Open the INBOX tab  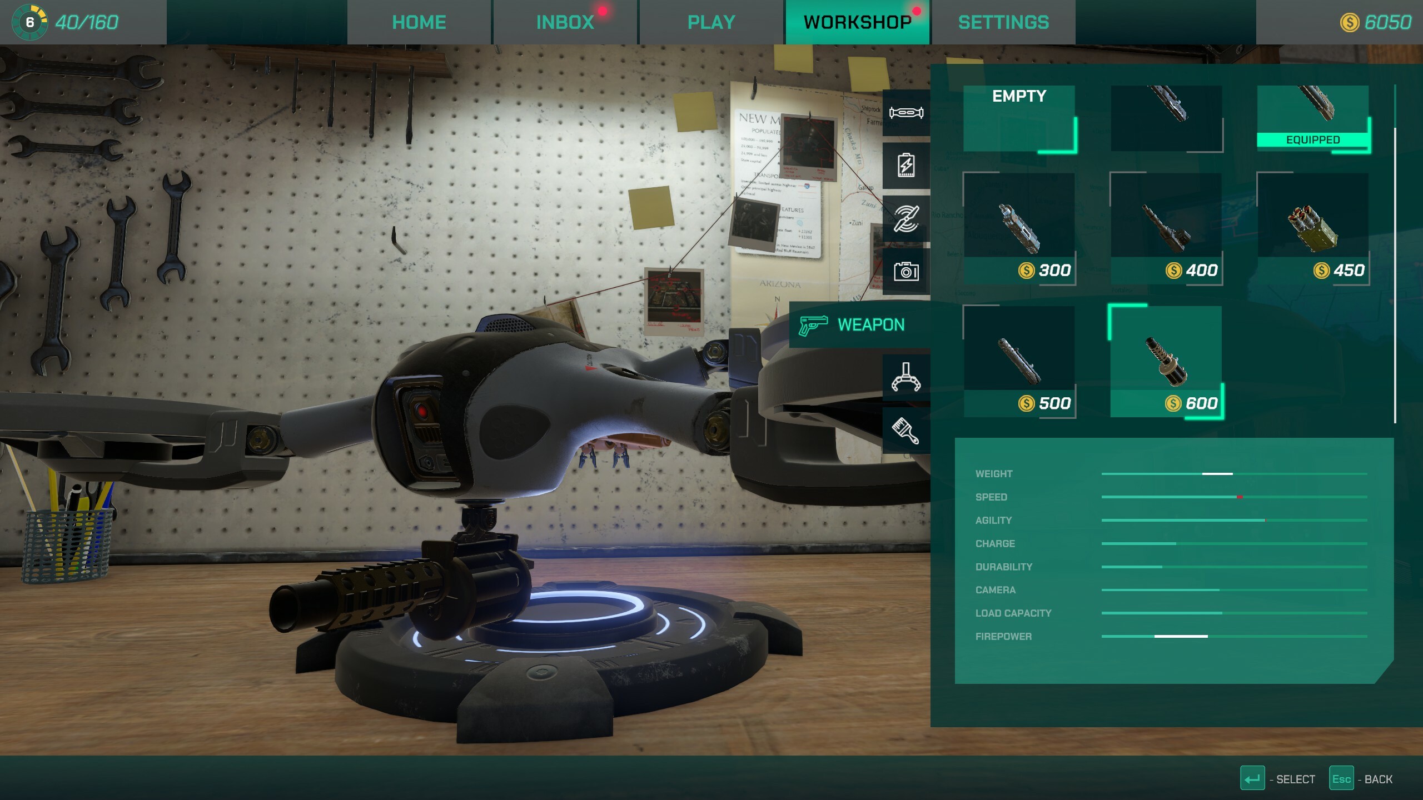565,22
